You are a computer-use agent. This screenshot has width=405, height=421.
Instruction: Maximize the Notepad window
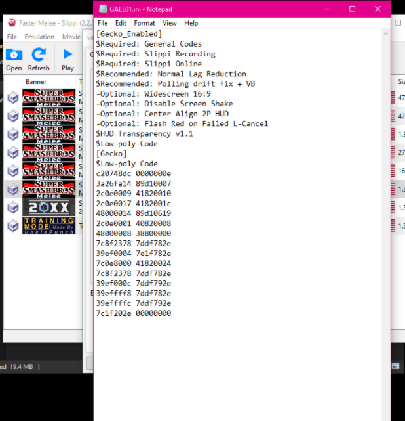(352, 9)
